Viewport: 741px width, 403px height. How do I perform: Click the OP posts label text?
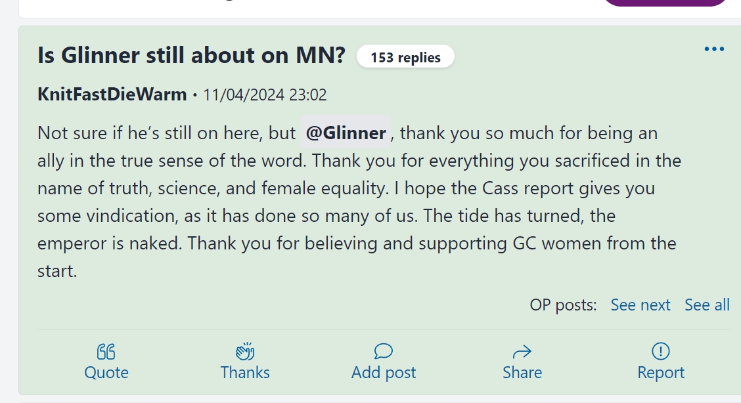[x=563, y=305]
